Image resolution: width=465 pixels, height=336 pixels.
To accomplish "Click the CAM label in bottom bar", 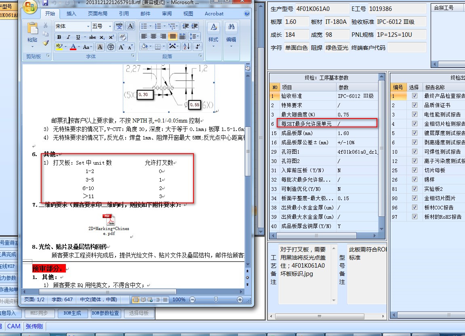I will (14, 326).
